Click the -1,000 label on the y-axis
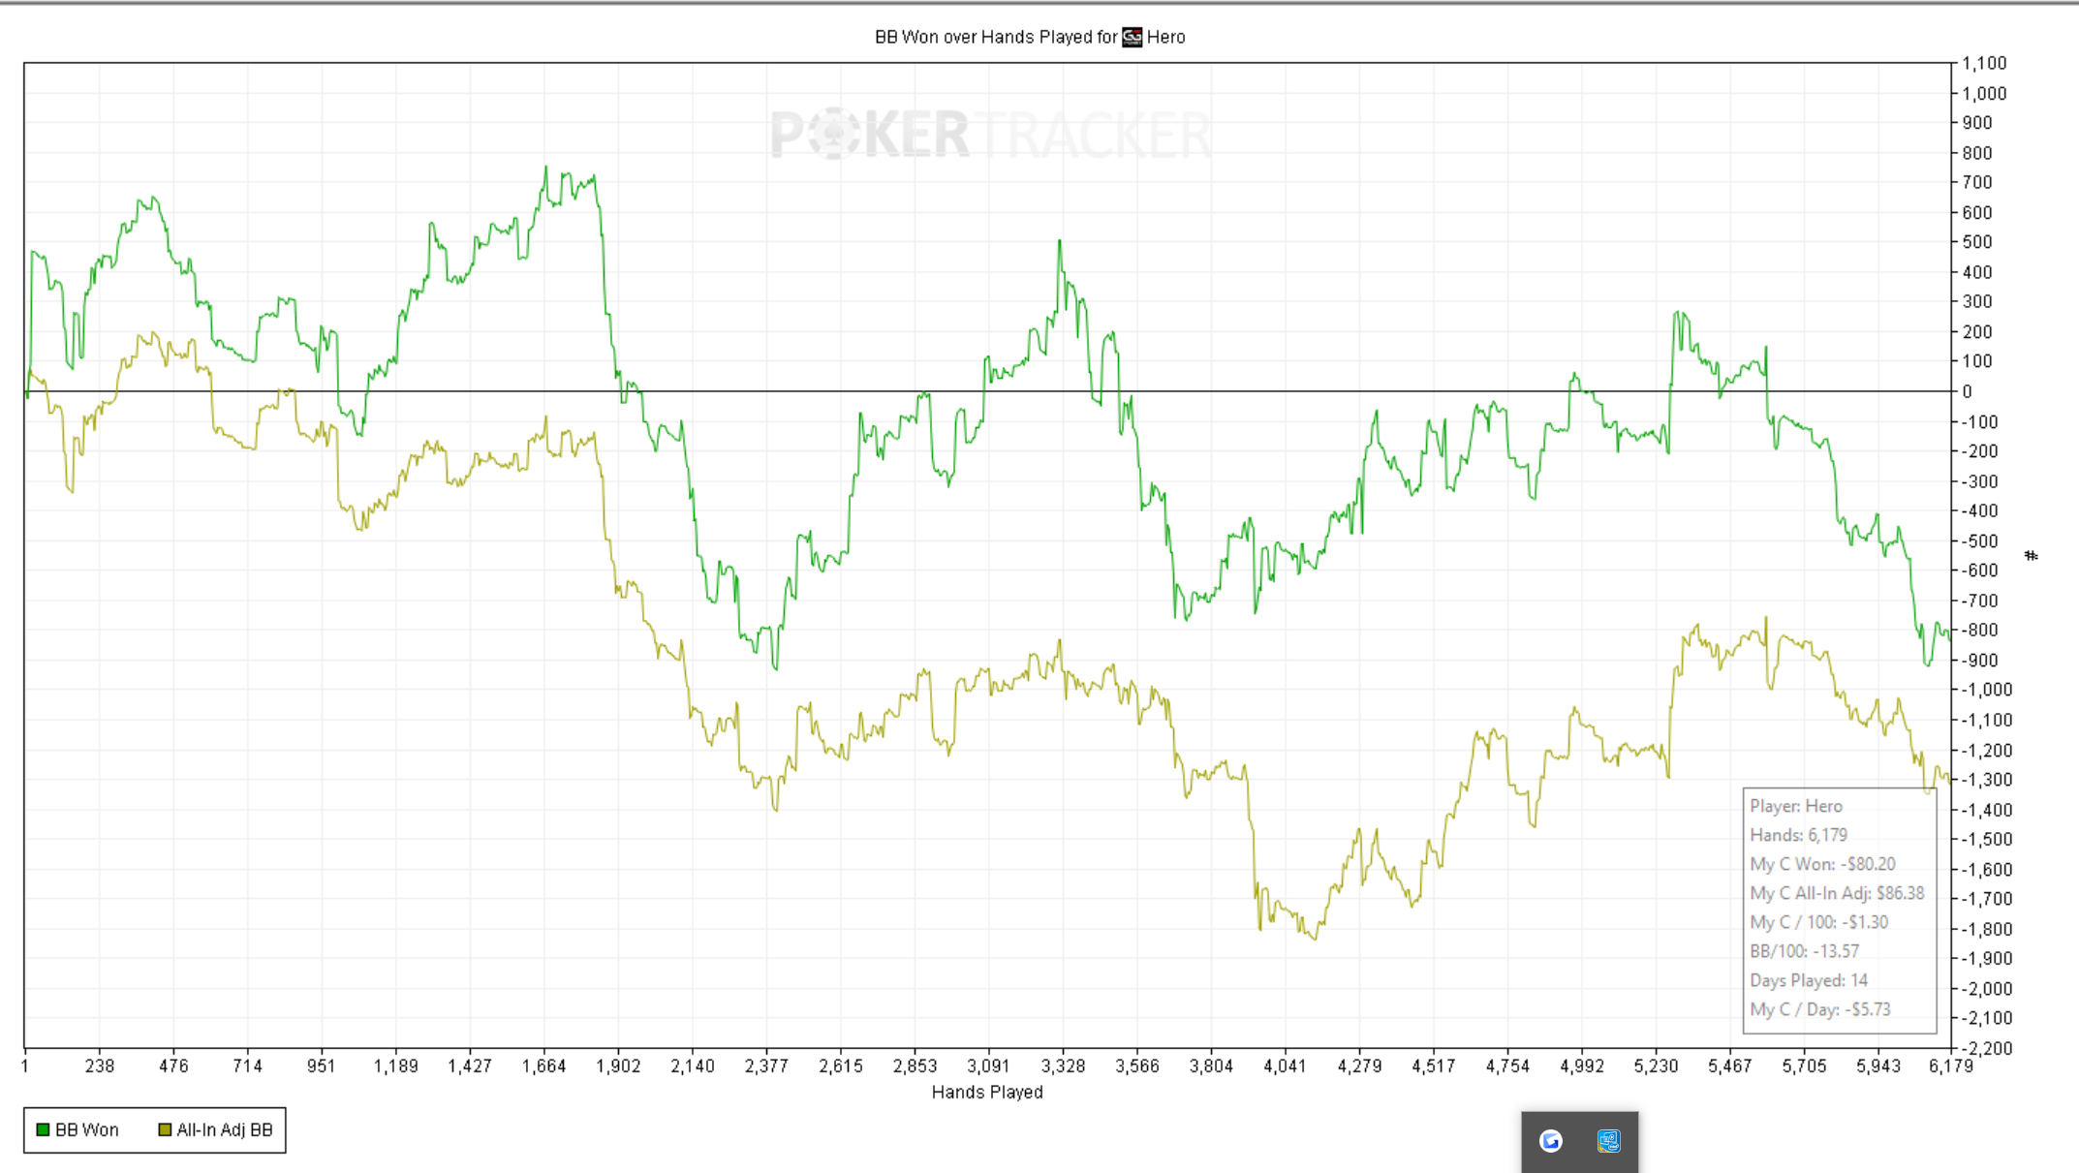Image resolution: width=2079 pixels, height=1173 pixels. [x=1987, y=690]
